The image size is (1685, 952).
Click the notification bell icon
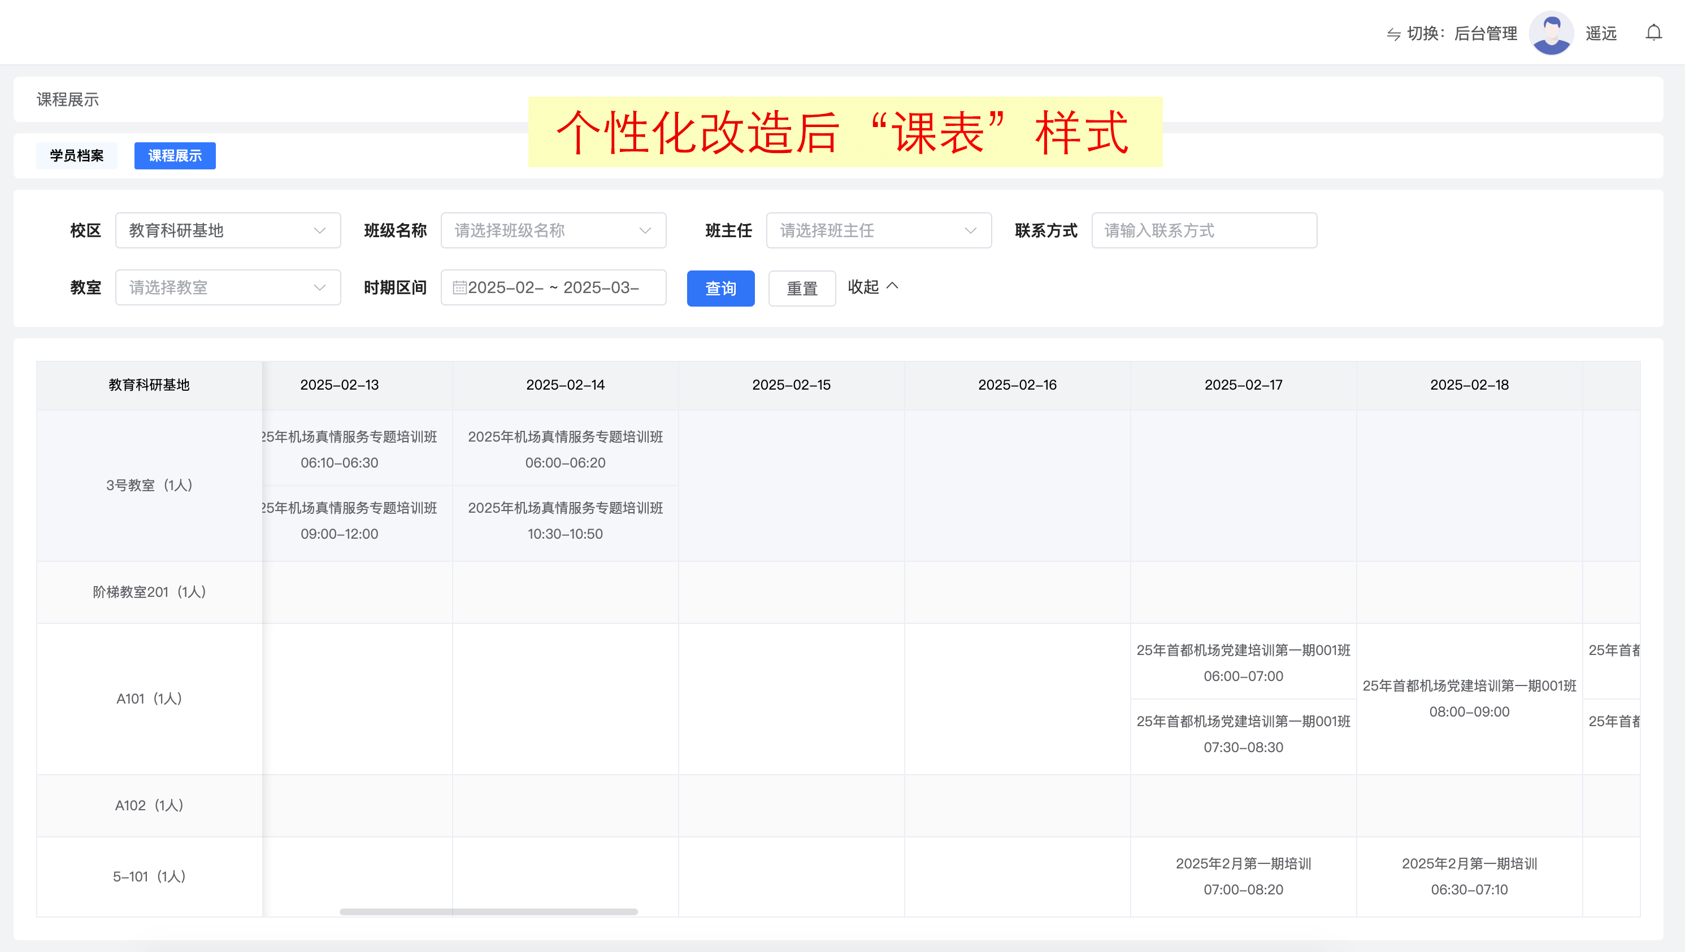(x=1653, y=33)
